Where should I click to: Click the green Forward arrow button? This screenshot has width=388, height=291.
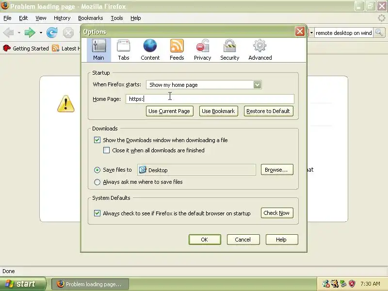[30, 32]
